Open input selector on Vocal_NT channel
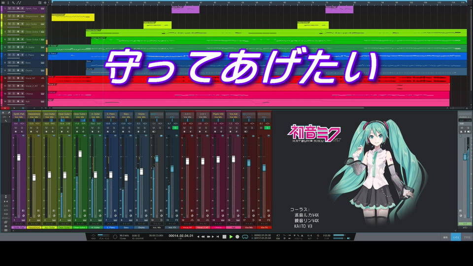The height and width of the screenshot is (266, 473). [x=187, y=114]
